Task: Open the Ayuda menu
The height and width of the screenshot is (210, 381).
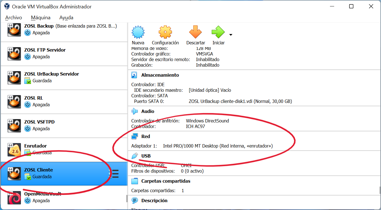Action: 66,18
